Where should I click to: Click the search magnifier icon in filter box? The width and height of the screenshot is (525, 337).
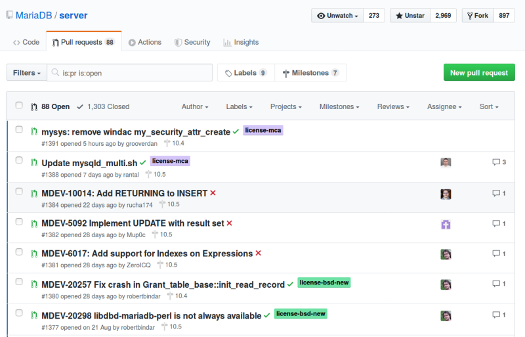tap(55, 72)
